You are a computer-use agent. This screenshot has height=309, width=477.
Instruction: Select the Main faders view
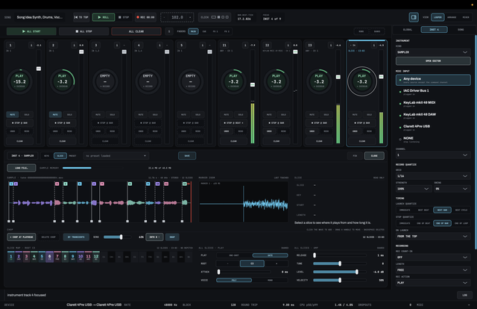[x=193, y=31]
